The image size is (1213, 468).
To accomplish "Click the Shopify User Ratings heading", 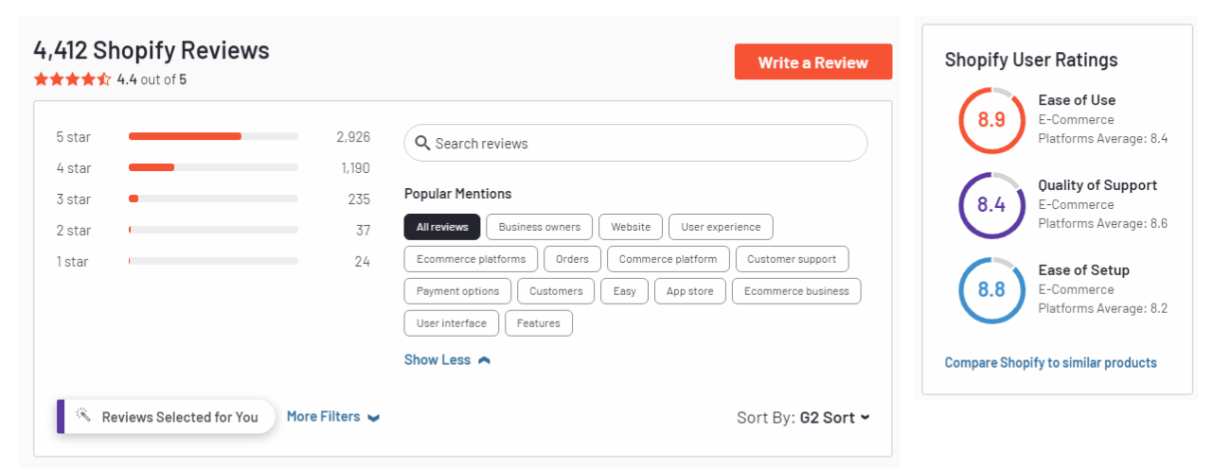I will [1031, 60].
